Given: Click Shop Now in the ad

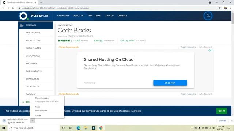Looking at the screenshot, I should pyautogui.click(x=170, y=83).
